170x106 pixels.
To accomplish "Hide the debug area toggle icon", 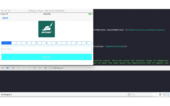I will pos(2,68).
